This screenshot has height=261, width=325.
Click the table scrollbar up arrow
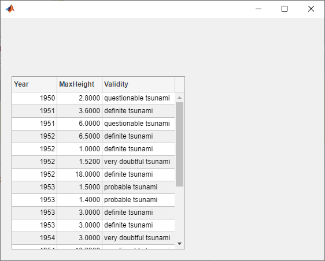pyautogui.click(x=179, y=98)
